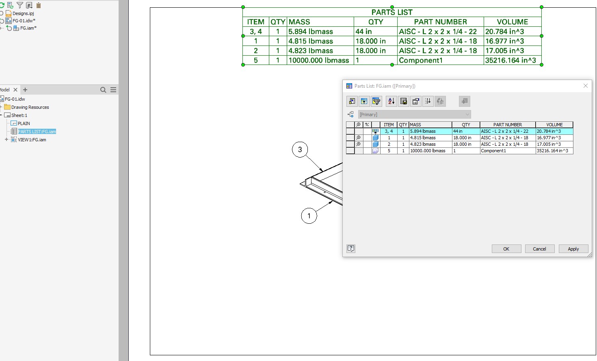Select Drawing Resources folder in tree
This screenshot has height=361, width=597.
(x=30, y=107)
